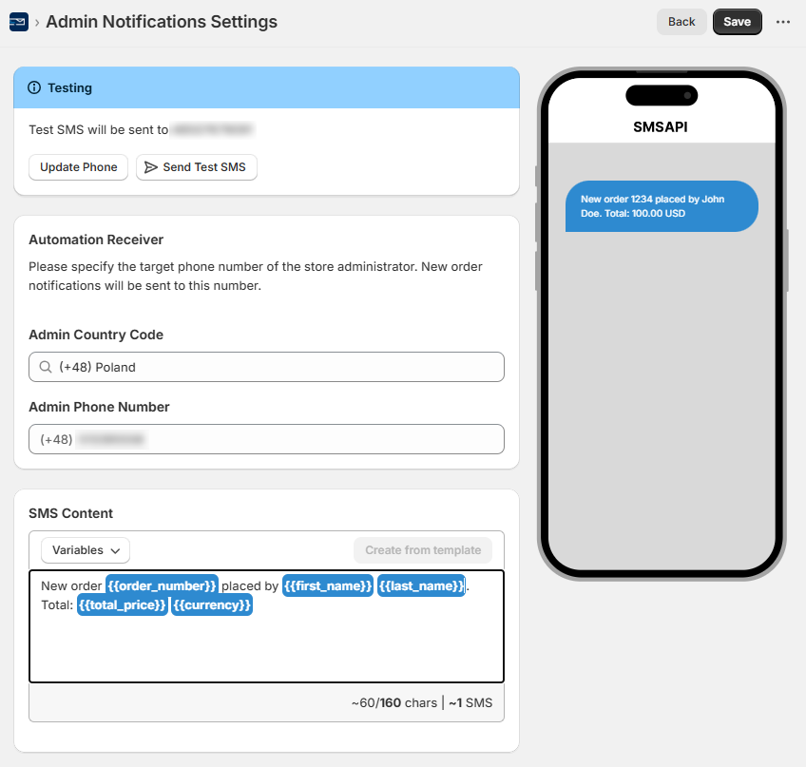Viewport: 806px width, 767px height.
Task: Save the notification settings
Action: click(737, 22)
